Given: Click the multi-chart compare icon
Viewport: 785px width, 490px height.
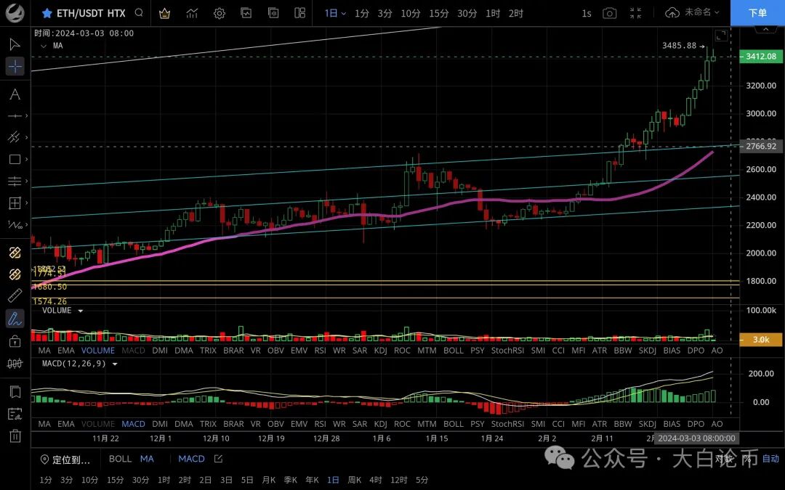Looking at the screenshot, I should tap(273, 13).
